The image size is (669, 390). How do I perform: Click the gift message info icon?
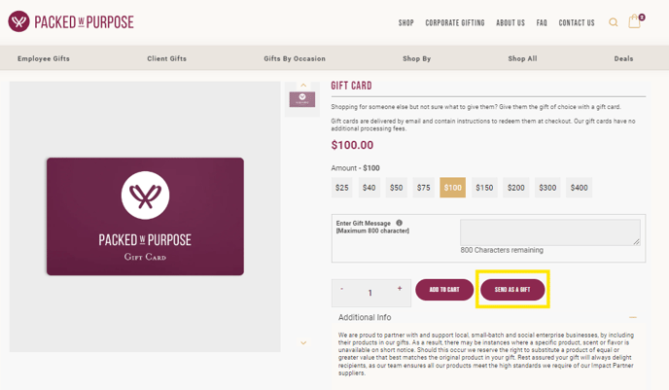(399, 223)
